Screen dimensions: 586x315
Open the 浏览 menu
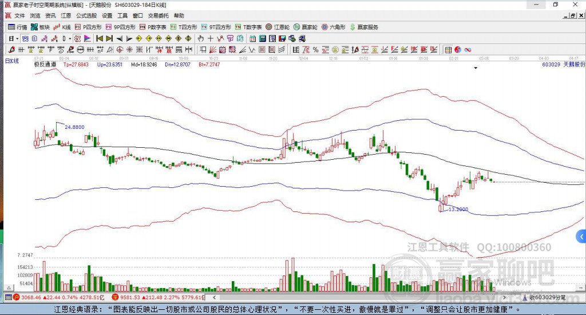tap(35, 15)
